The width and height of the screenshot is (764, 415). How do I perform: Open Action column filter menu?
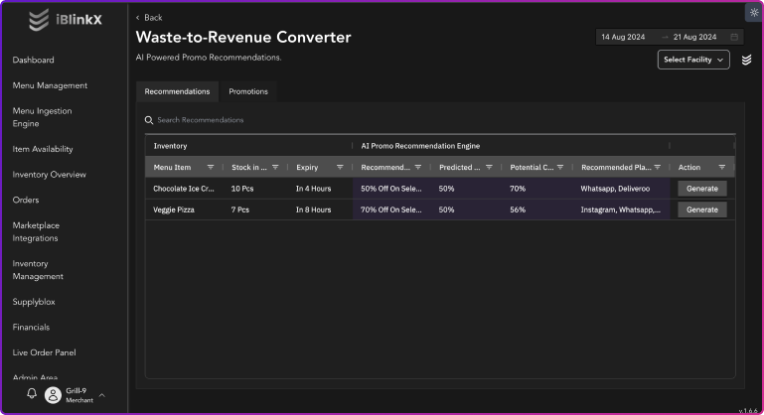(x=721, y=168)
